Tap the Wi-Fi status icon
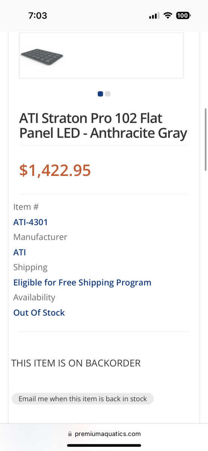Image resolution: width=208 pixels, height=451 pixels. pyautogui.click(x=168, y=15)
